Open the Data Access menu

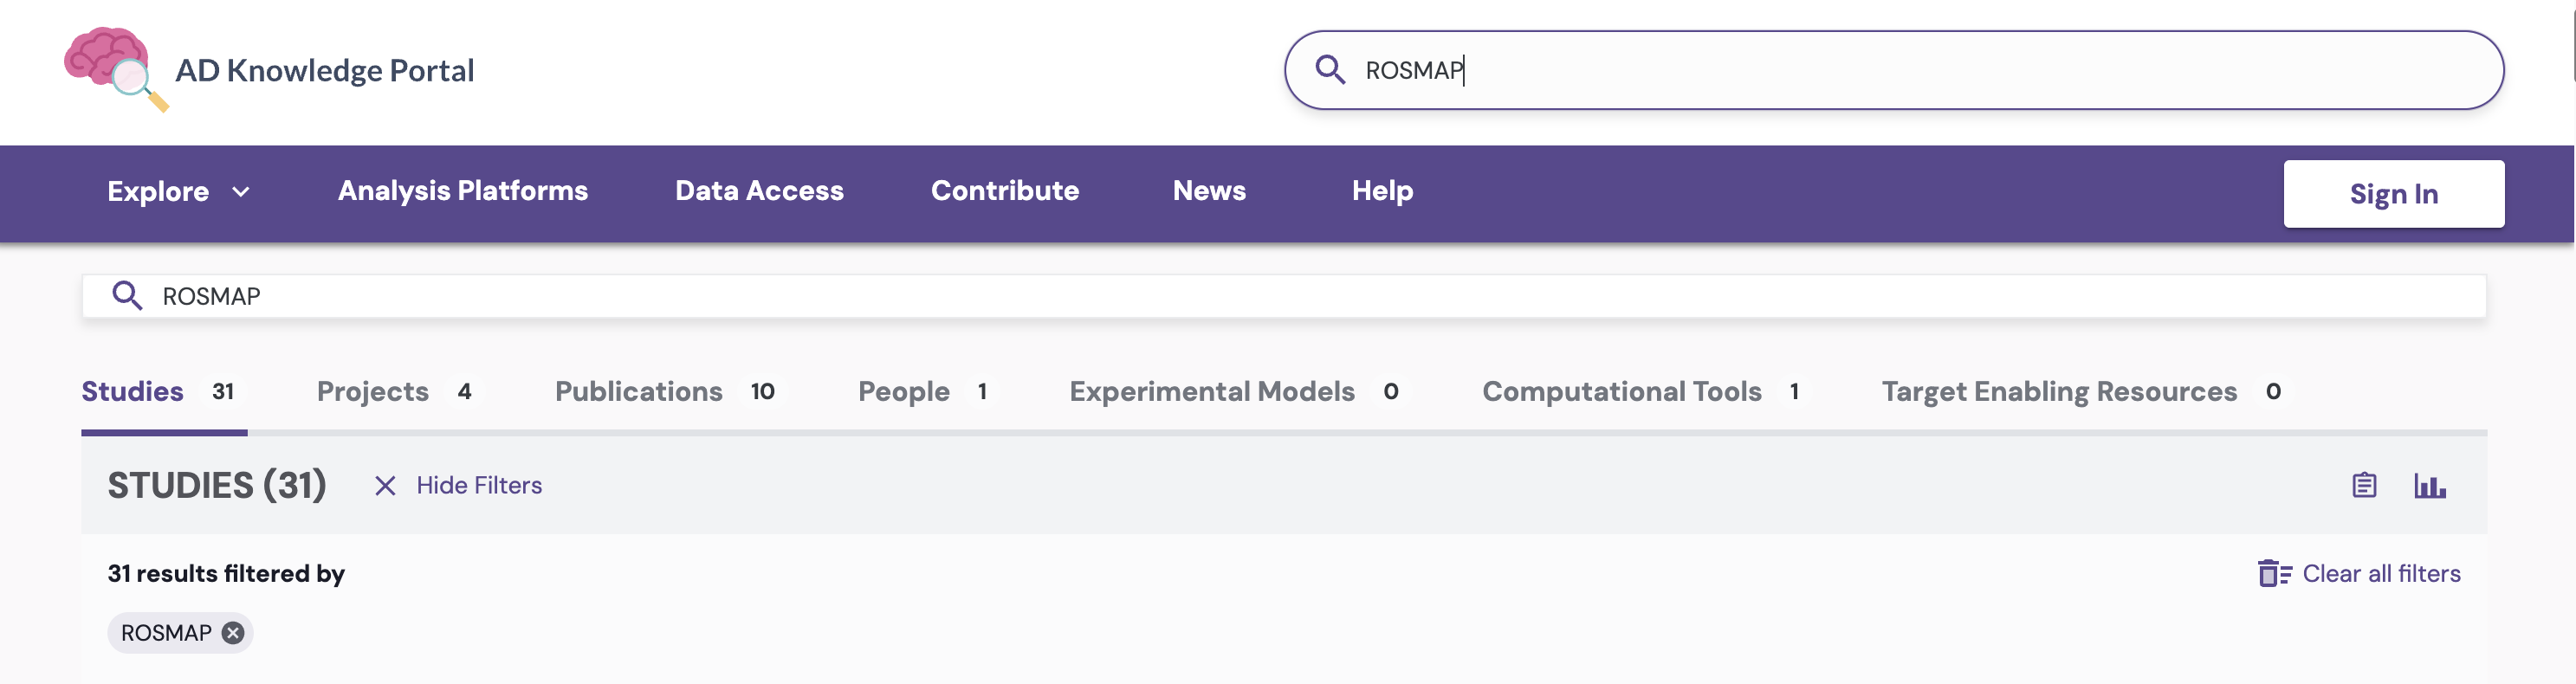(x=759, y=190)
